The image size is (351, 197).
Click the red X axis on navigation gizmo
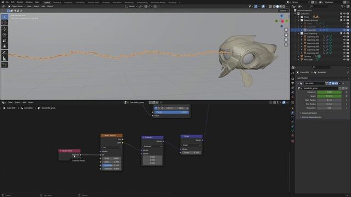point(282,21)
